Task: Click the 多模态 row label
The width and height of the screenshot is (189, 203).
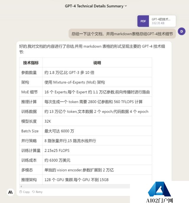Action: (x=27, y=170)
